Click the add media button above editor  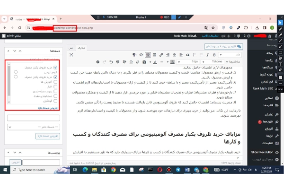[224, 46]
